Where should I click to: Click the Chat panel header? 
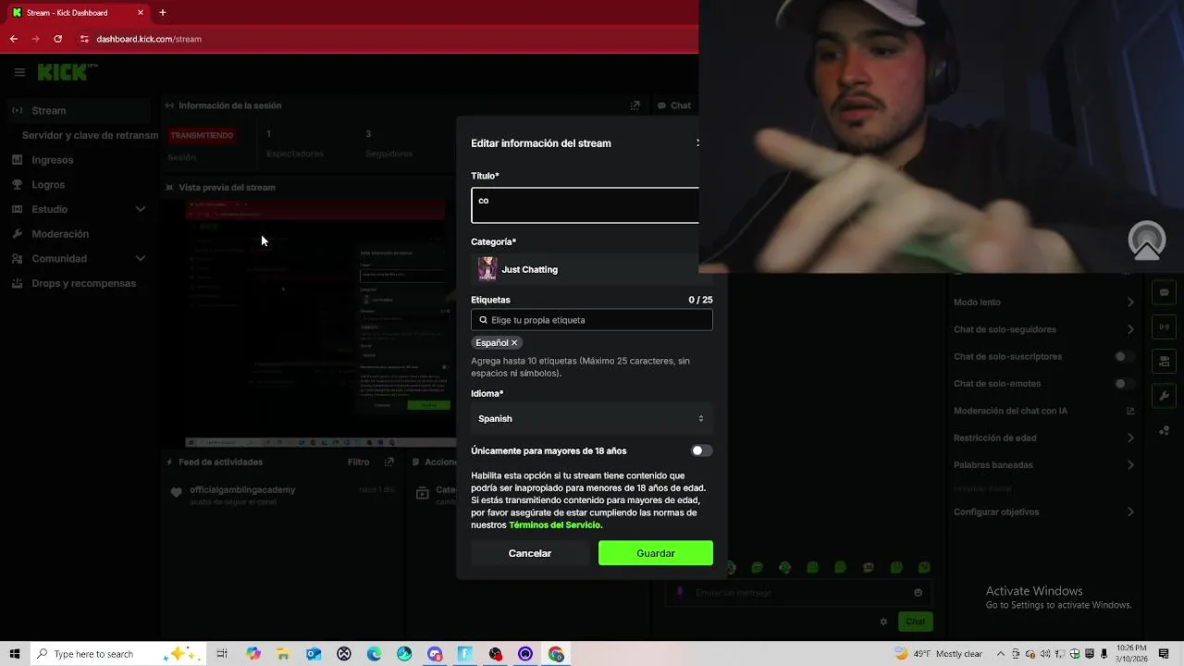(x=675, y=105)
